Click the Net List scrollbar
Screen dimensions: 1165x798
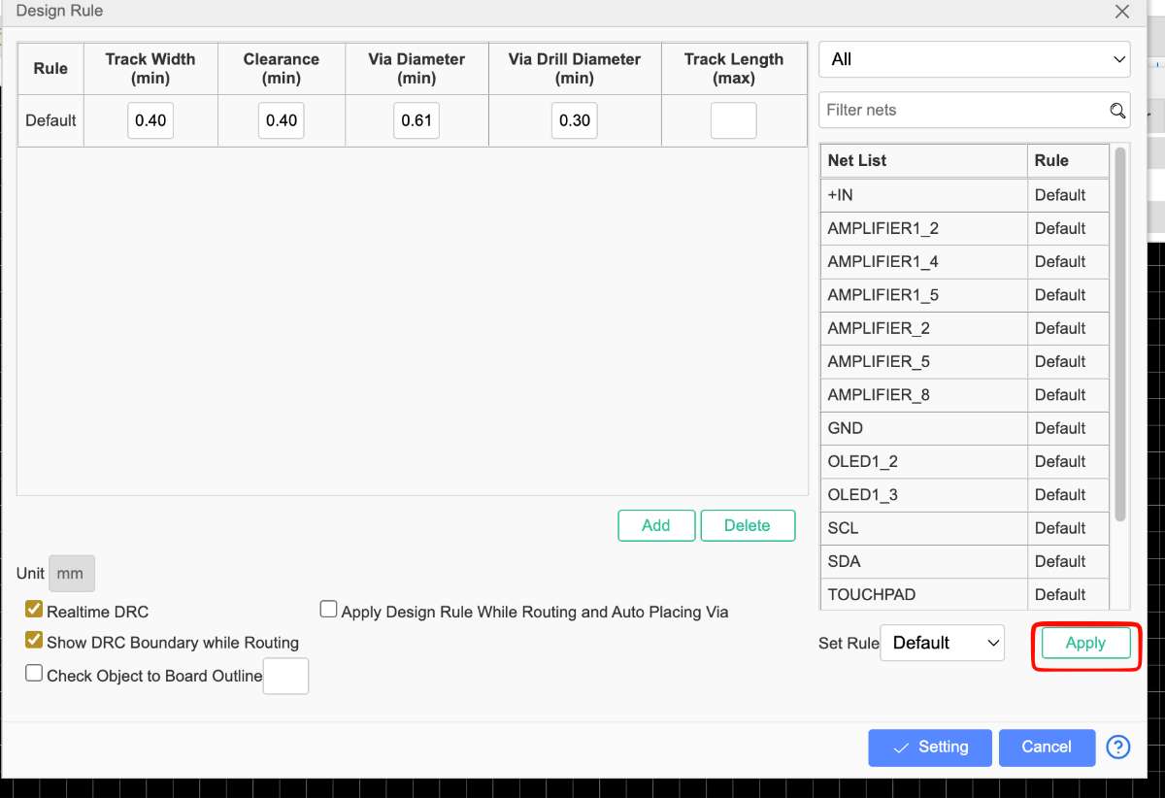(1120, 334)
